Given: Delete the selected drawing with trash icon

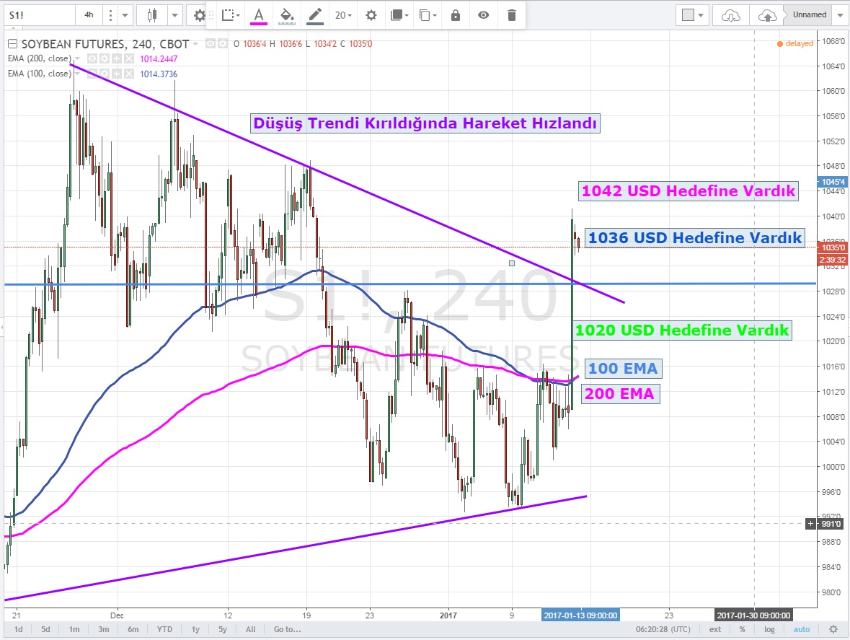Looking at the screenshot, I should tap(512, 14).
